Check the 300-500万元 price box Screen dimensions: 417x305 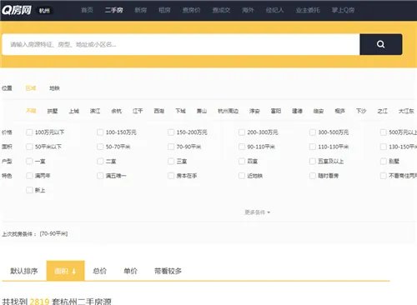(313, 132)
